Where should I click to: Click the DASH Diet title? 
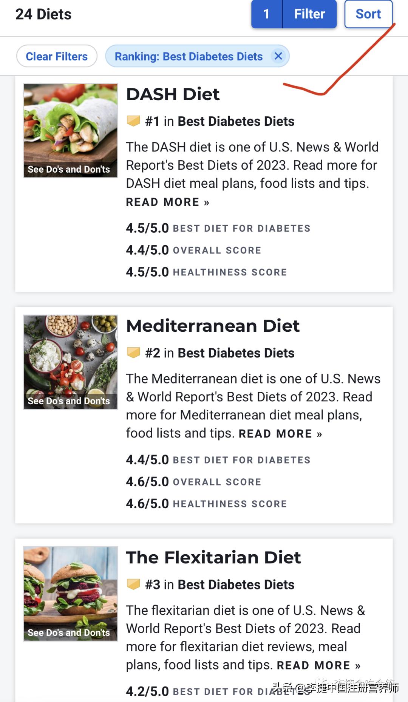pos(173,94)
